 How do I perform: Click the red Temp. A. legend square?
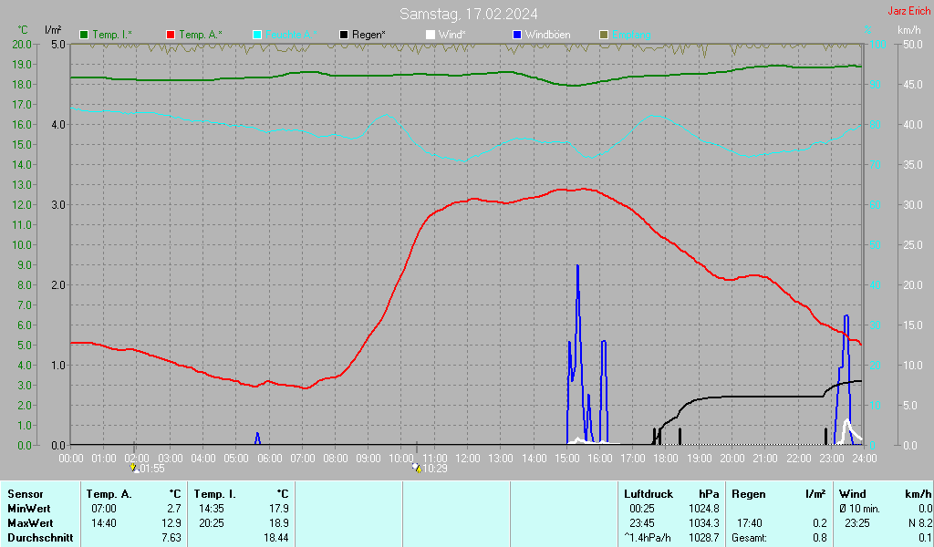click(171, 35)
